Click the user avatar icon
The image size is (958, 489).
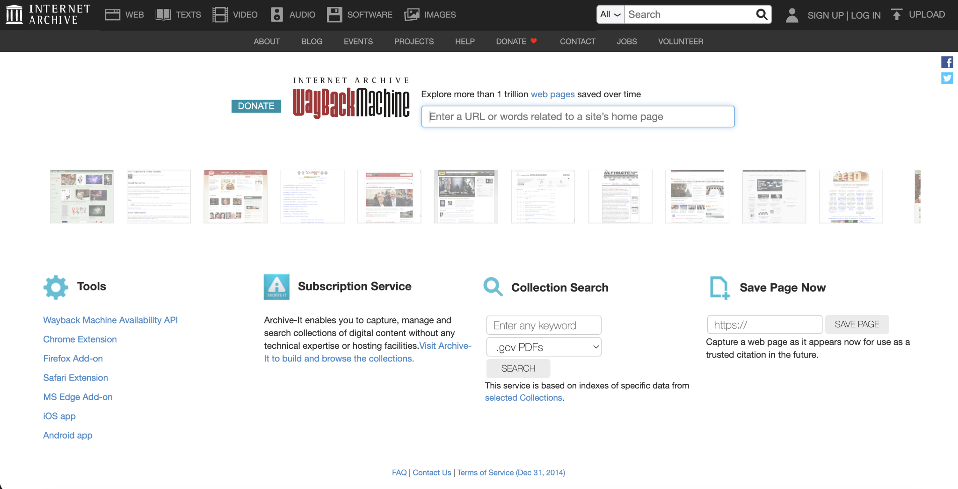coord(792,15)
